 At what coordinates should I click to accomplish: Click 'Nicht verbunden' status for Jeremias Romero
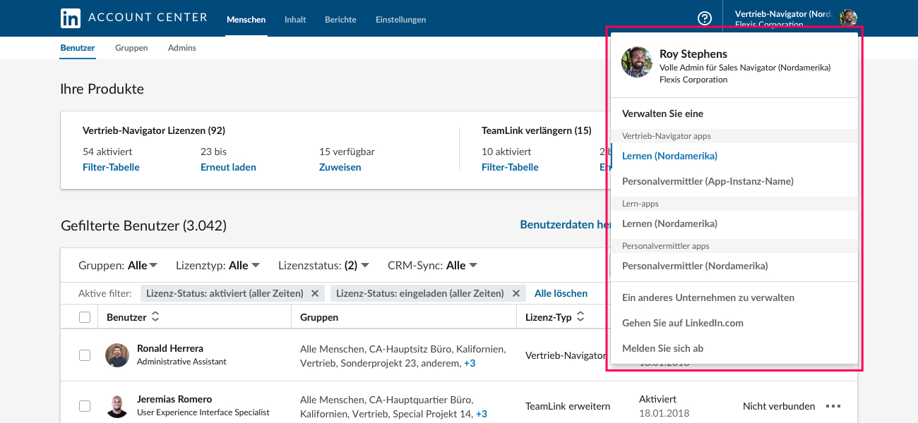click(779, 406)
